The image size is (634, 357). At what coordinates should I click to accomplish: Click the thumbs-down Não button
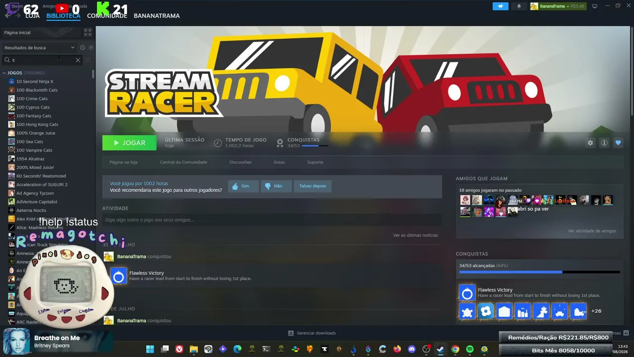click(x=276, y=186)
